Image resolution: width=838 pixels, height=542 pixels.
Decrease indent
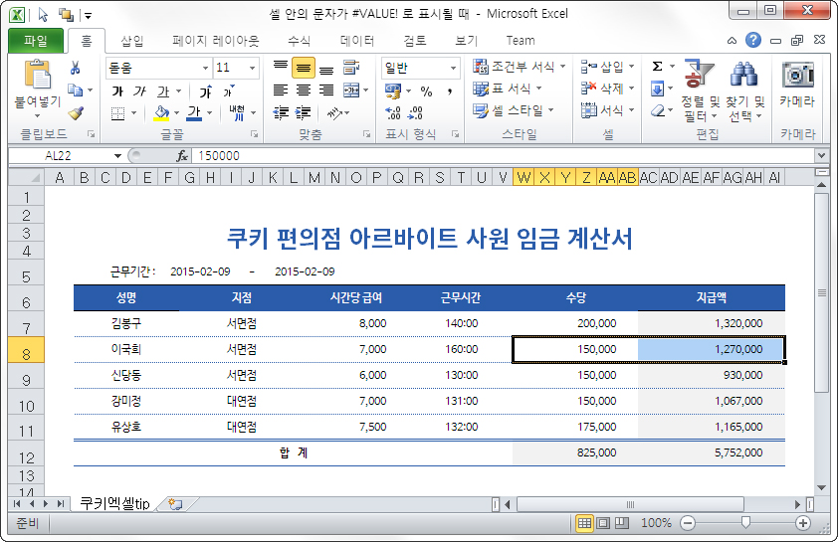pos(281,112)
